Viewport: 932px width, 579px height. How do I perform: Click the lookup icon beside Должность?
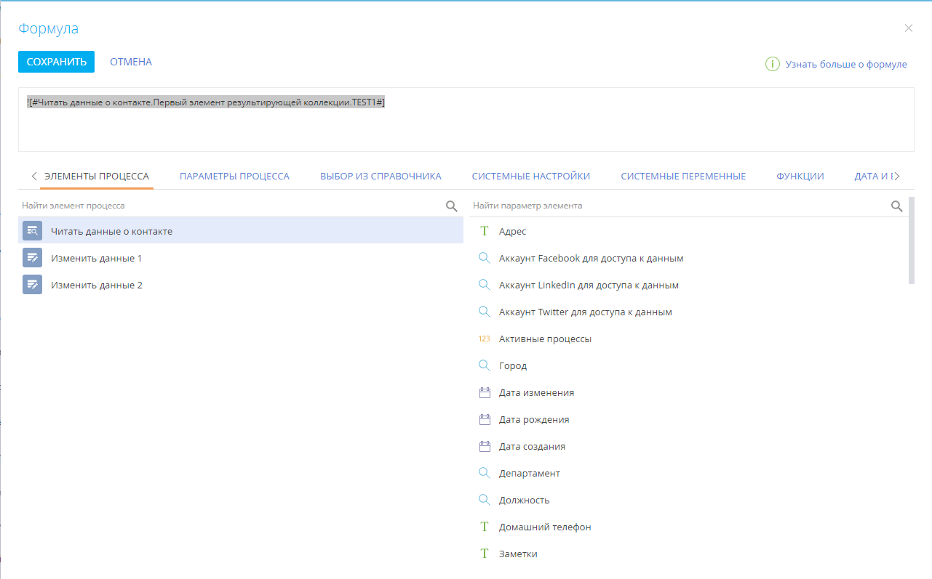(485, 500)
